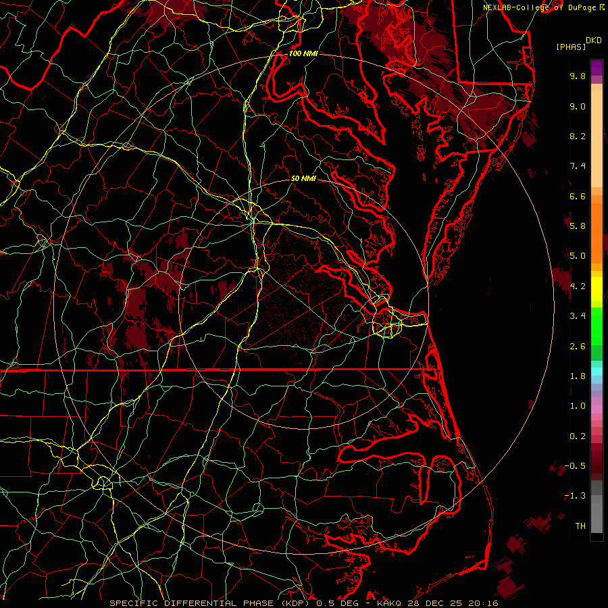
Task: Click the 0.2 scale value
Action: (x=578, y=436)
